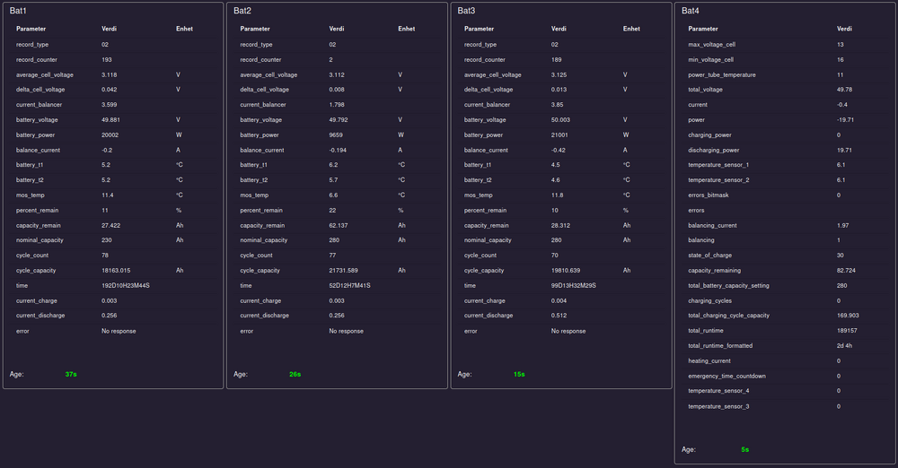The width and height of the screenshot is (898, 468).
Task: Click the Enhet column header in Bat3
Action: pos(631,29)
